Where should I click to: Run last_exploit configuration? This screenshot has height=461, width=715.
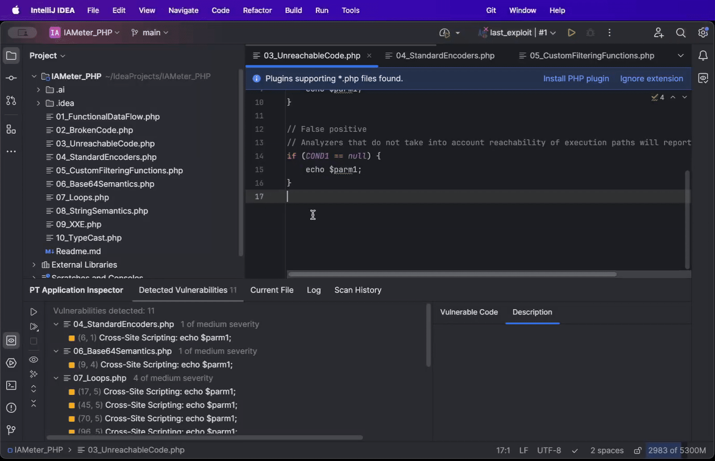571,33
